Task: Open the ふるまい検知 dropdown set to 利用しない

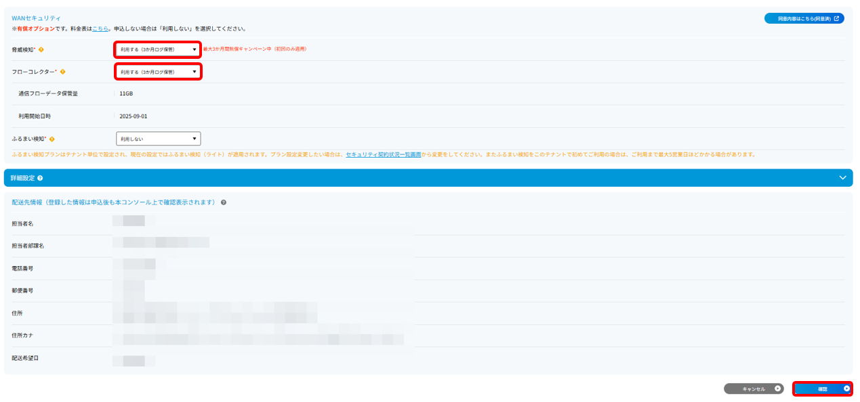Action: 159,139
